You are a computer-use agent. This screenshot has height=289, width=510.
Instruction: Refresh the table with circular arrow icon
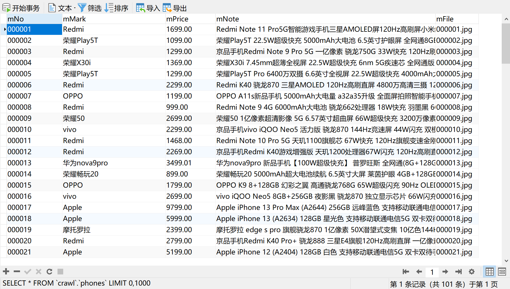tap(49, 272)
